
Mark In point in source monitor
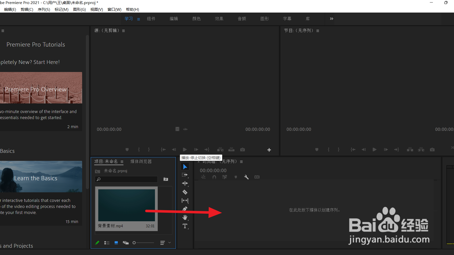tap(139, 150)
